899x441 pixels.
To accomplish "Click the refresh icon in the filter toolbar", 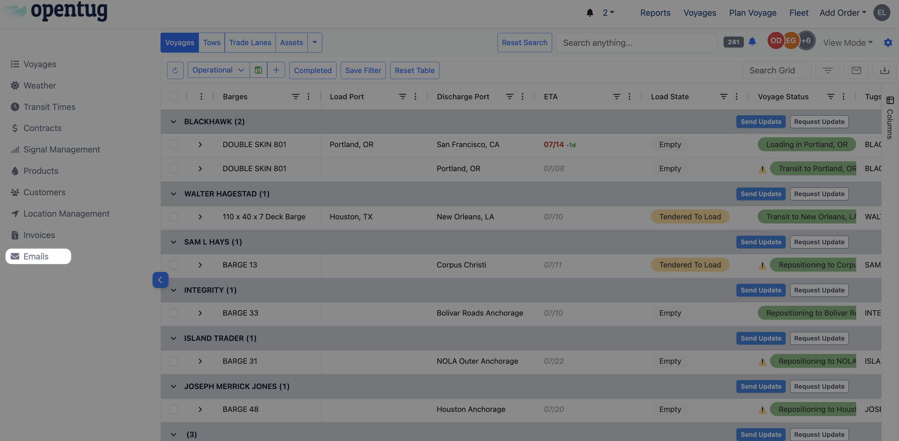I will pyautogui.click(x=175, y=70).
